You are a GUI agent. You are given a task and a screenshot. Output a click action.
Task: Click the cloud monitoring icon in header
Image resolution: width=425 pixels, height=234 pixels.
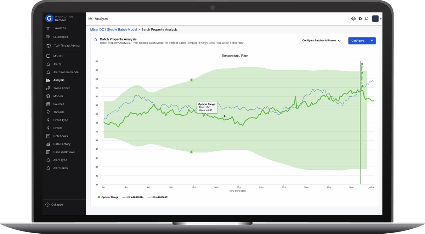(353, 19)
